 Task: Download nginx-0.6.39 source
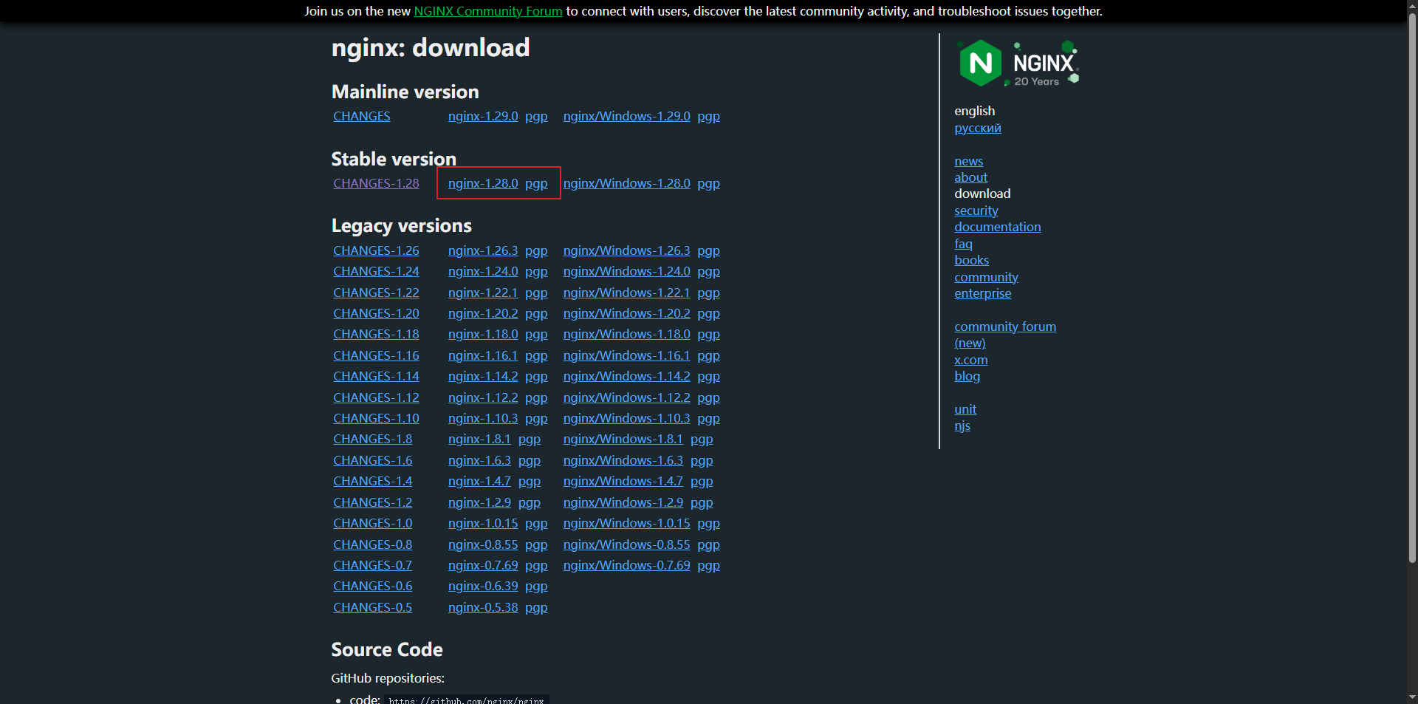(x=483, y=586)
